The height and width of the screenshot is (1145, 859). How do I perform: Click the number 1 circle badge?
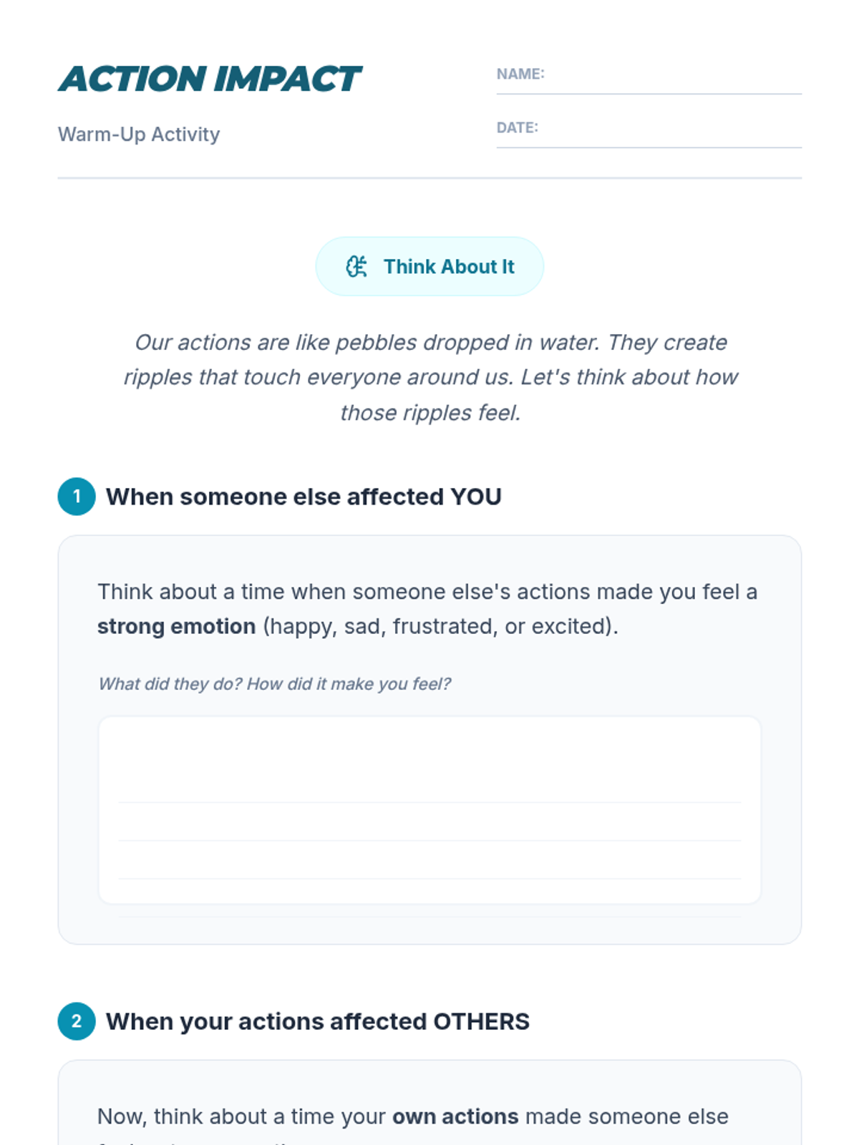pos(77,496)
